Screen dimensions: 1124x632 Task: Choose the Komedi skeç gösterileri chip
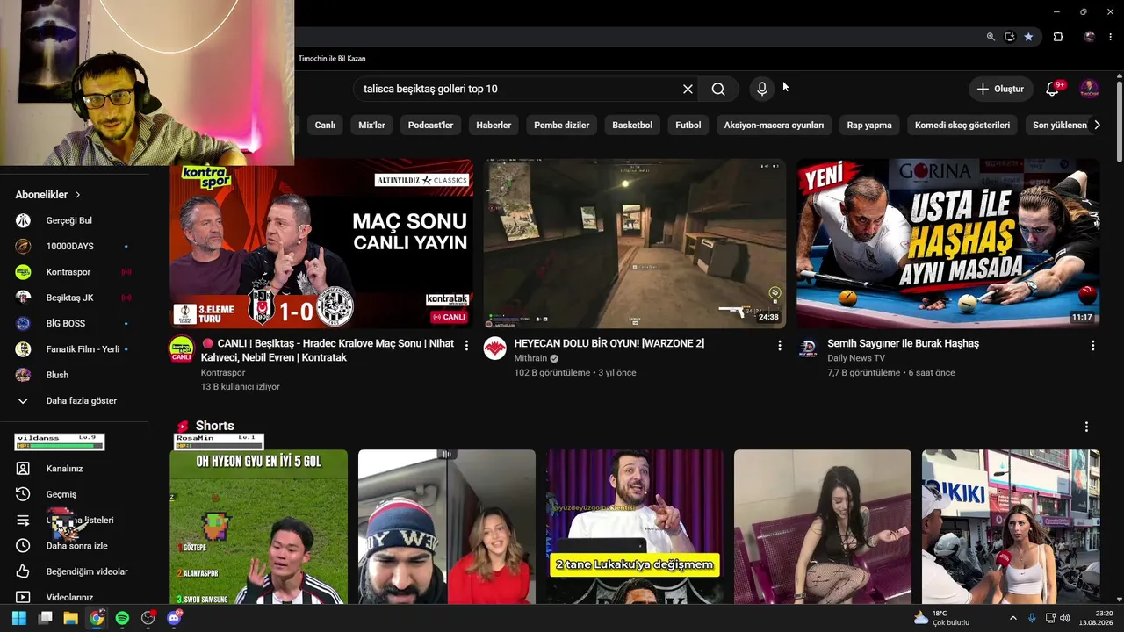coord(962,125)
